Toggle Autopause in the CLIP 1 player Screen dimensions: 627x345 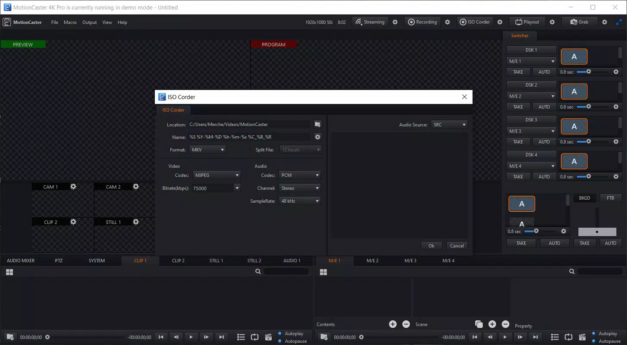coord(292,341)
